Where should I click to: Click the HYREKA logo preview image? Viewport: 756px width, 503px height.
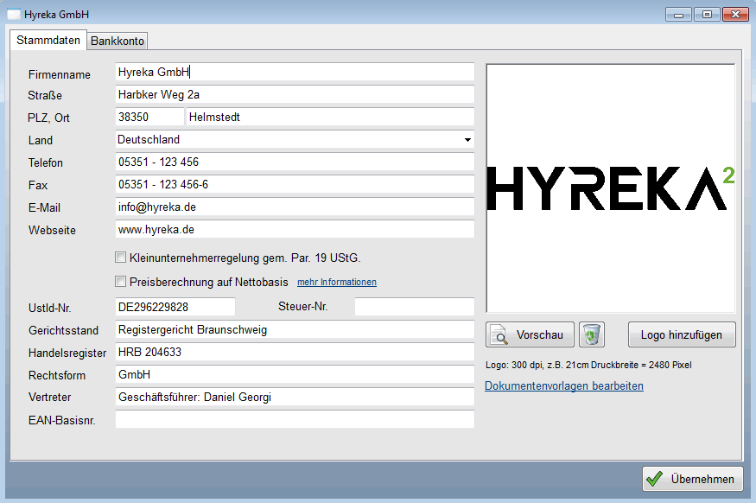click(610, 188)
